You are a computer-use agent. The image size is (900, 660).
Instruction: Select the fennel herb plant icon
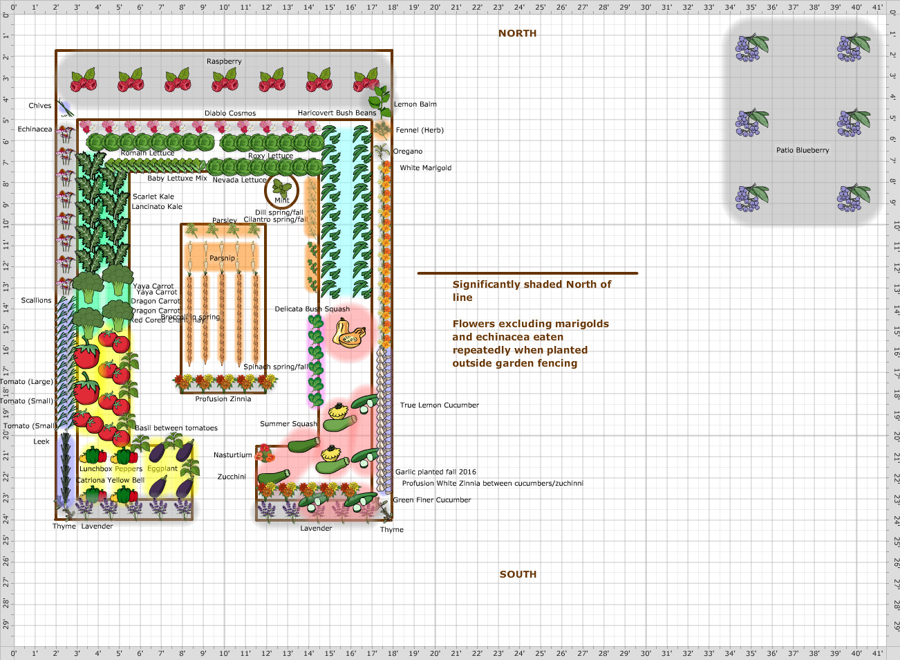tap(382, 129)
